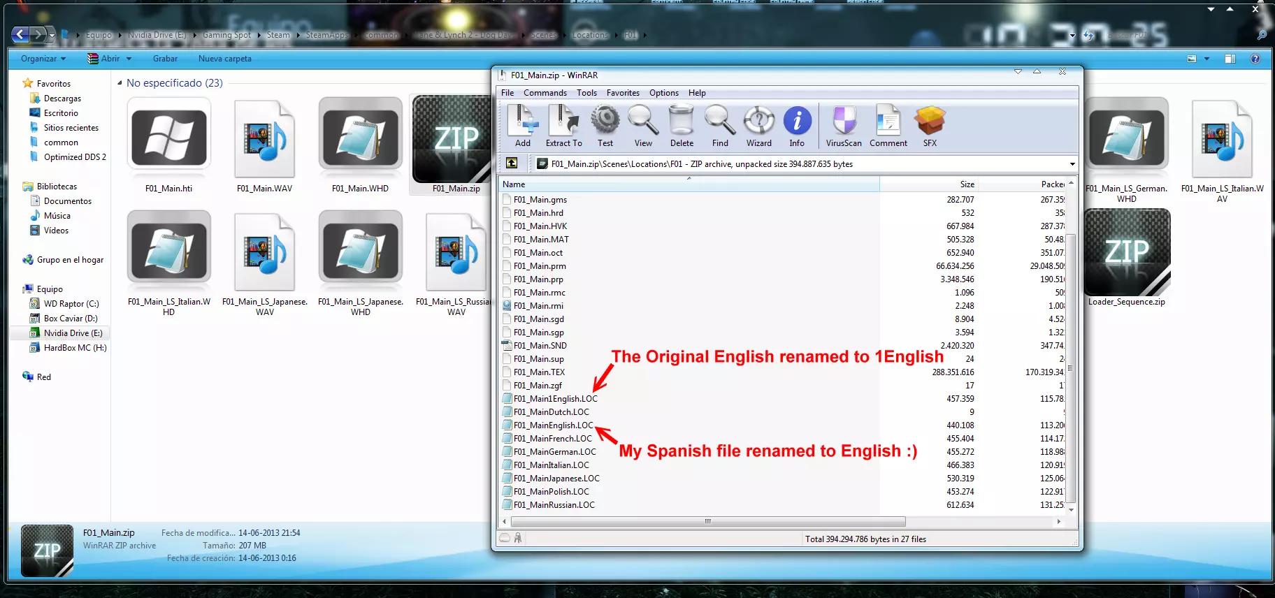Sort archive list by Size column
The height and width of the screenshot is (598, 1275).
tap(928, 184)
